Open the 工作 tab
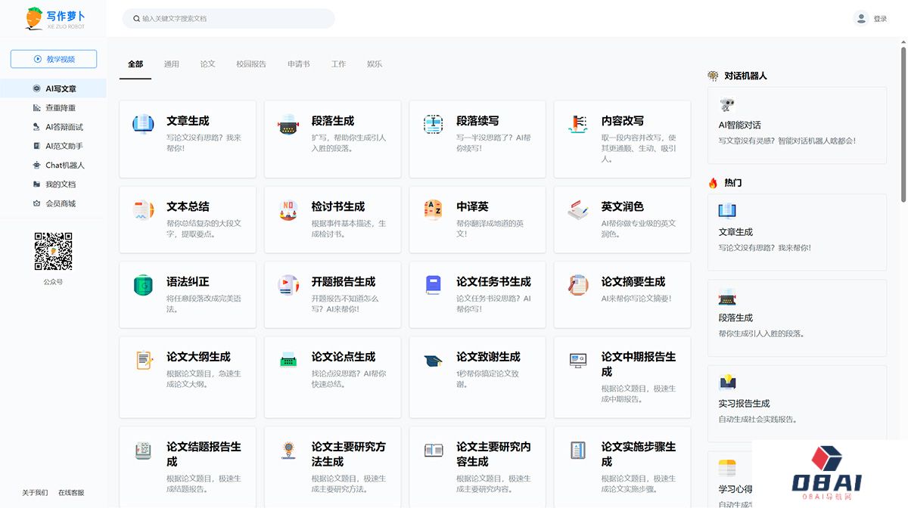The height and width of the screenshot is (508, 908). 338,64
